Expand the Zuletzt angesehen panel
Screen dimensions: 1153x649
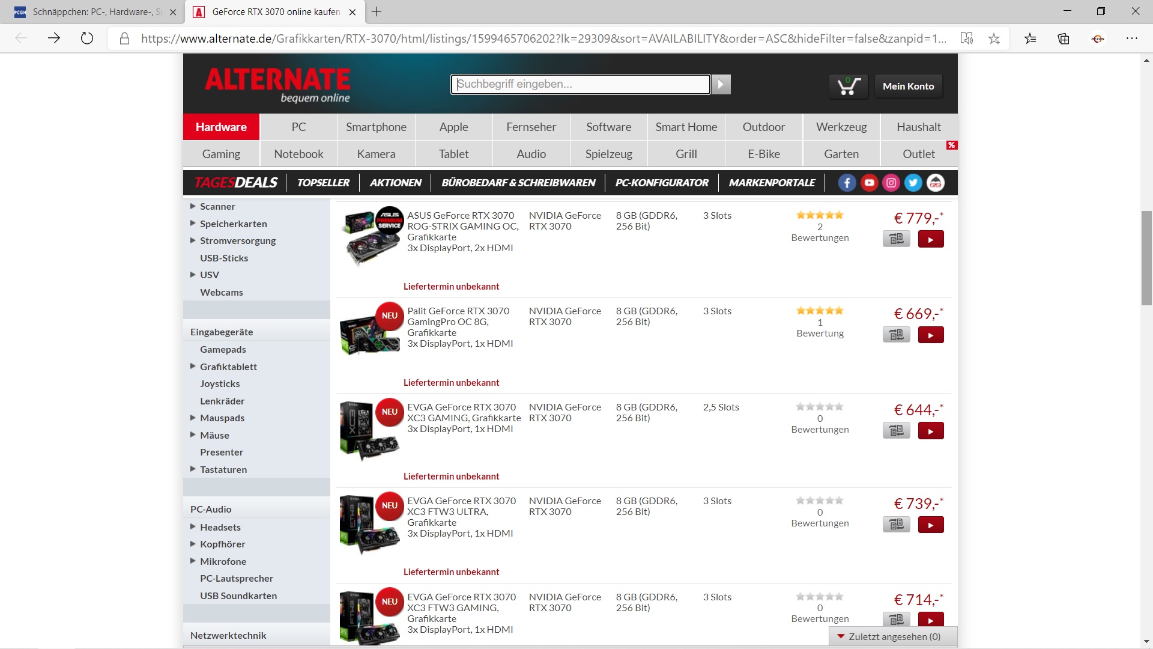click(894, 636)
